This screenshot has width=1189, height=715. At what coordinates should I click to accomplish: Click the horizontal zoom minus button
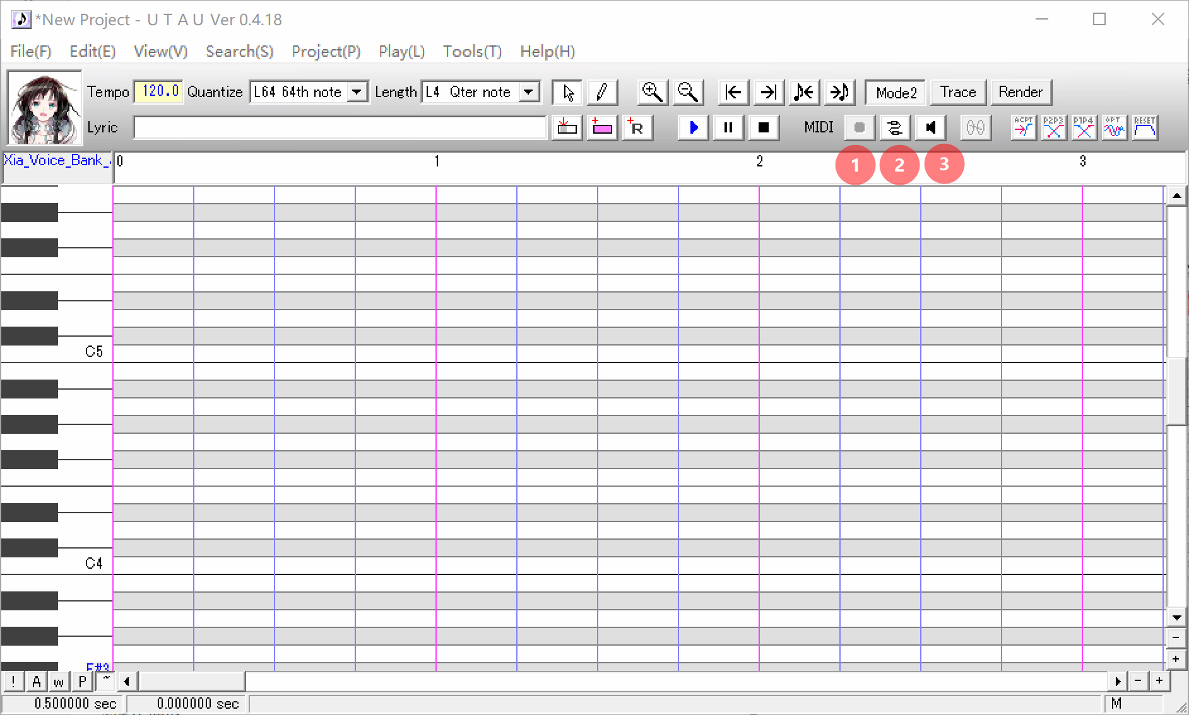[1138, 682]
